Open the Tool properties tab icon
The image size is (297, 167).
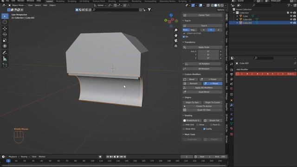[232, 64]
